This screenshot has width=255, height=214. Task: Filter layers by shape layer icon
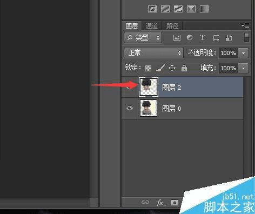216,38
